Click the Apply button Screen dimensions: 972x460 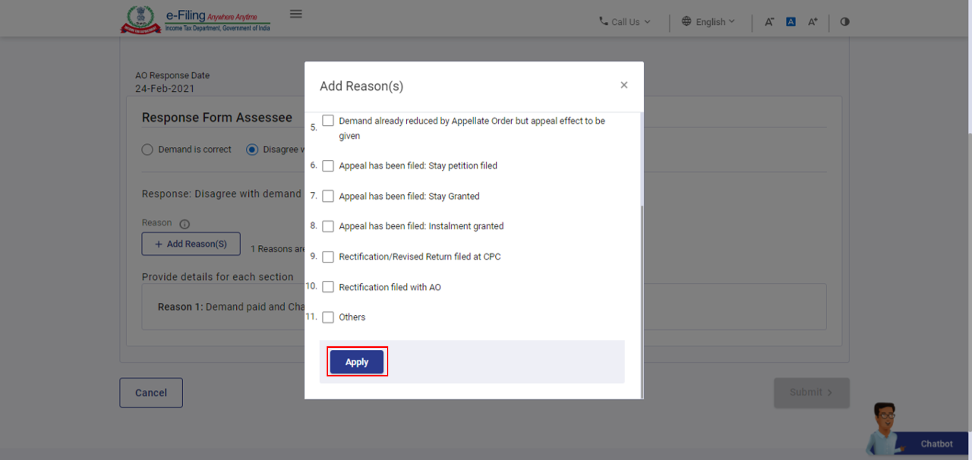357,362
